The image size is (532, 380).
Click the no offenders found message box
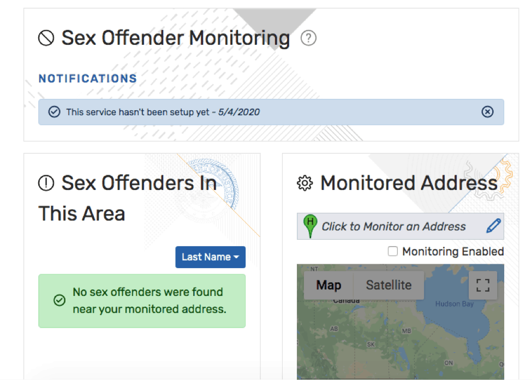141,301
